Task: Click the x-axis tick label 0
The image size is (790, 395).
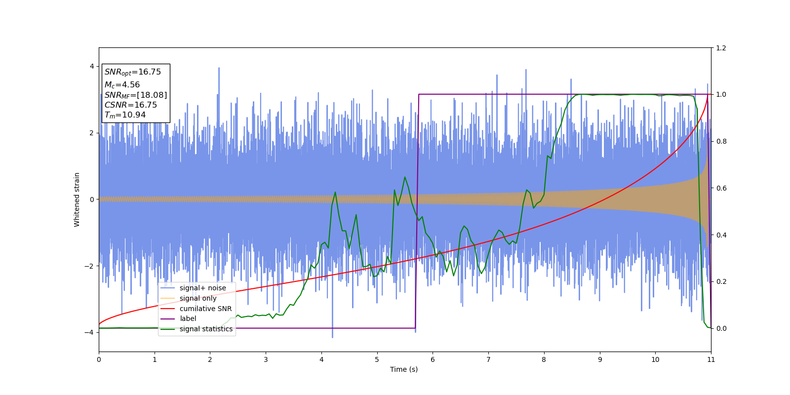Action: point(99,359)
